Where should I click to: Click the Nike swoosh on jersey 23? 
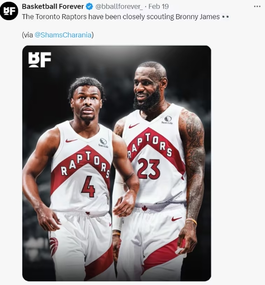(134, 126)
